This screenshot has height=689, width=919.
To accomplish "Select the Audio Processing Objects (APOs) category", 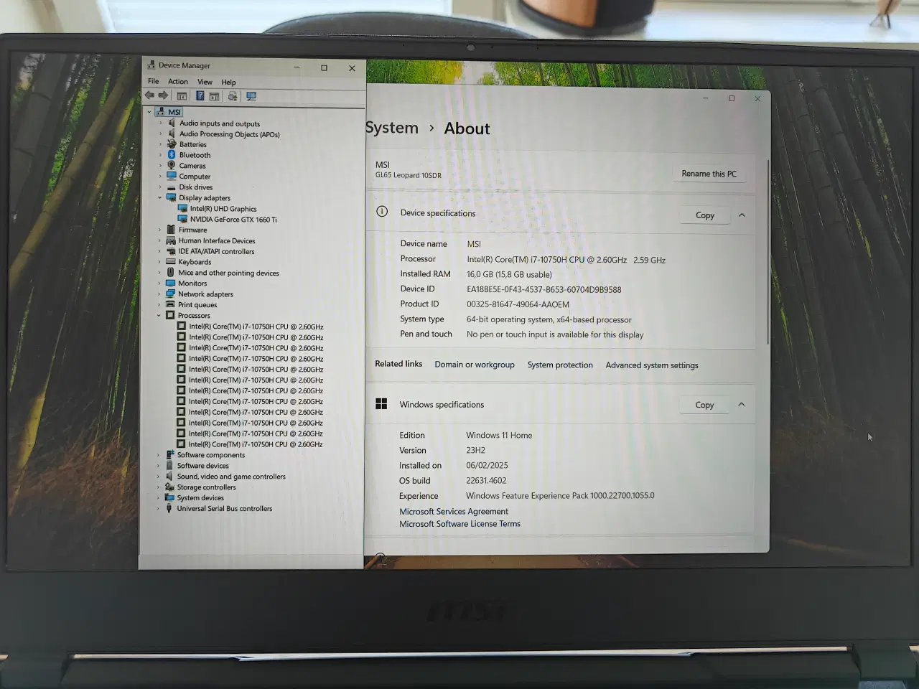I will point(229,133).
